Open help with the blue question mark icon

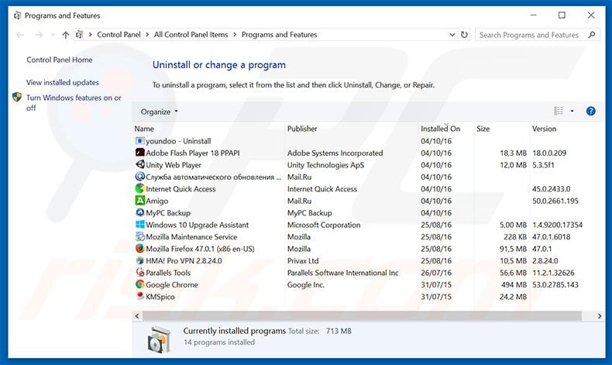(x=591, y=112)
